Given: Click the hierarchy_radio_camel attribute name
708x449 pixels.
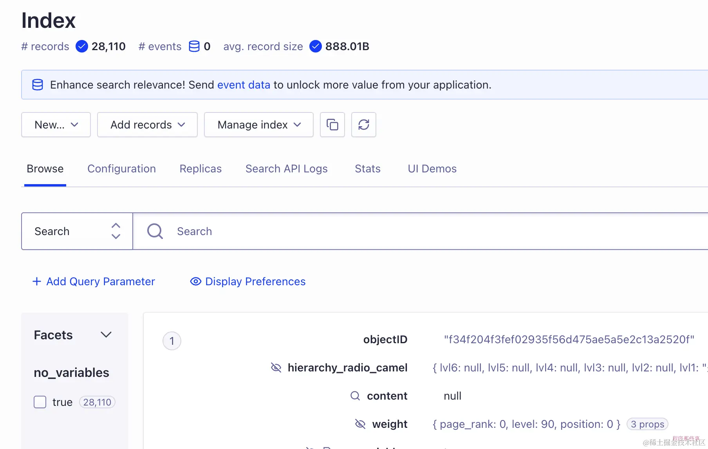Looking at the screenshot, I should tap(348, 368).
